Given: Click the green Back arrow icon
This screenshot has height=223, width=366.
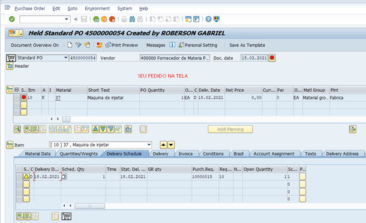Looking at the screenshot, I should pos(96,19).
